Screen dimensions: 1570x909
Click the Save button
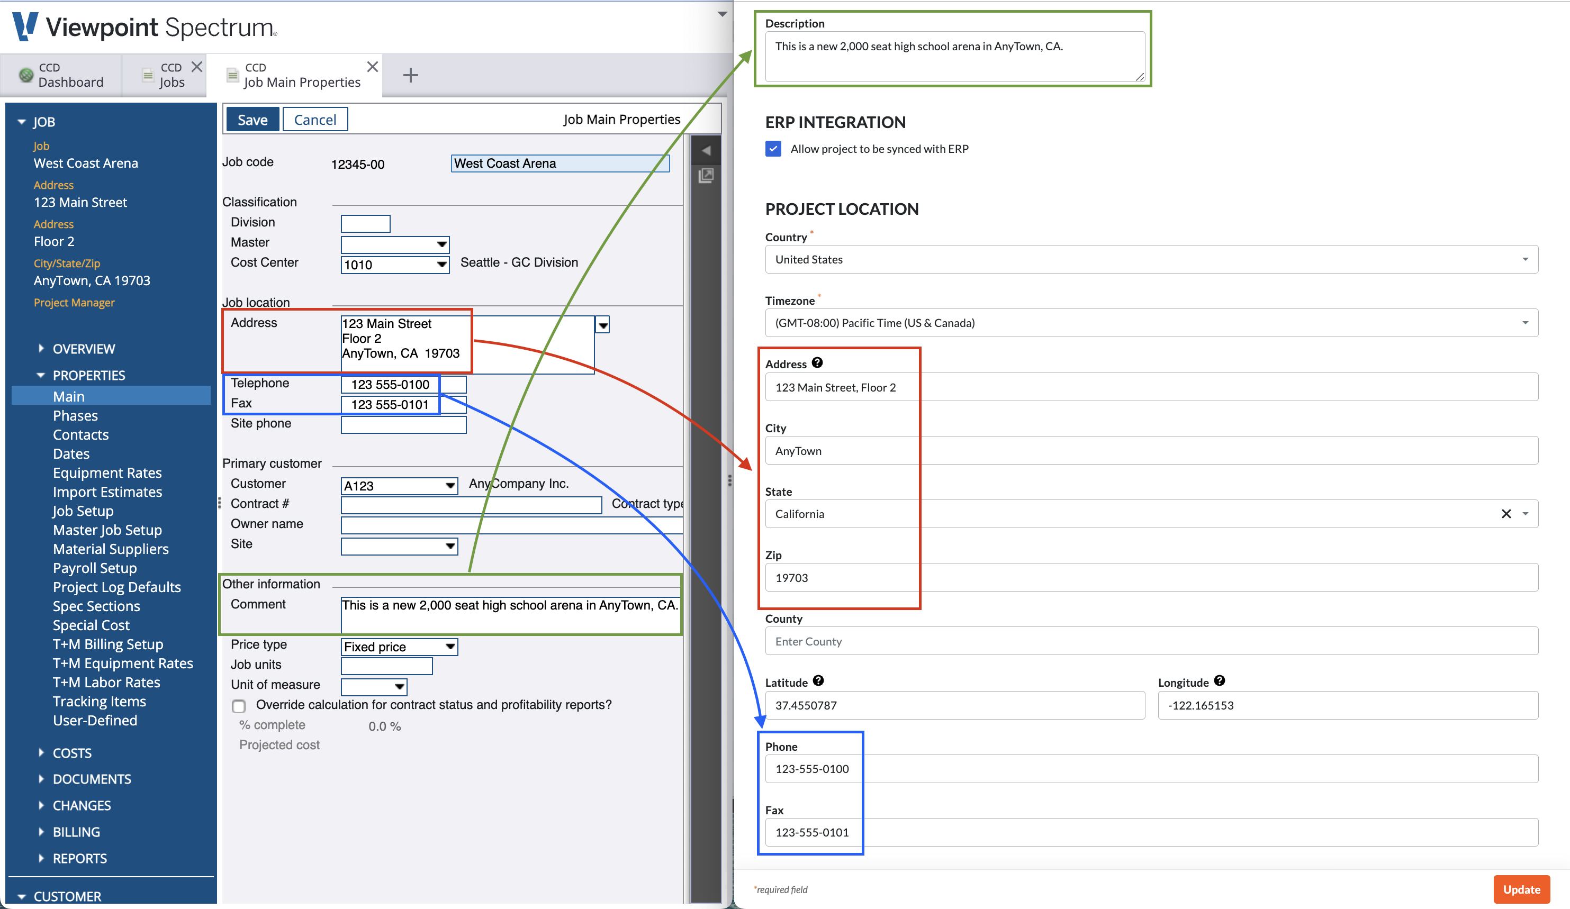click(x=253, y=119)
